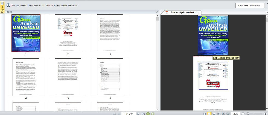Switch to facing continuous view
Viewport: 268px width, 115px height.
218,114
